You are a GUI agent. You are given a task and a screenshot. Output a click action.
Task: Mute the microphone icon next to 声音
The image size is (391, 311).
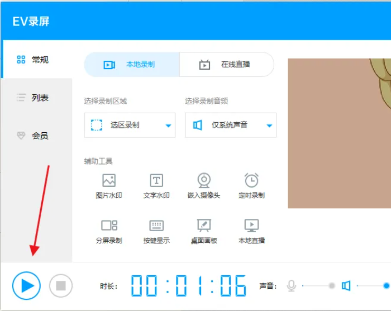coord(291,286)
